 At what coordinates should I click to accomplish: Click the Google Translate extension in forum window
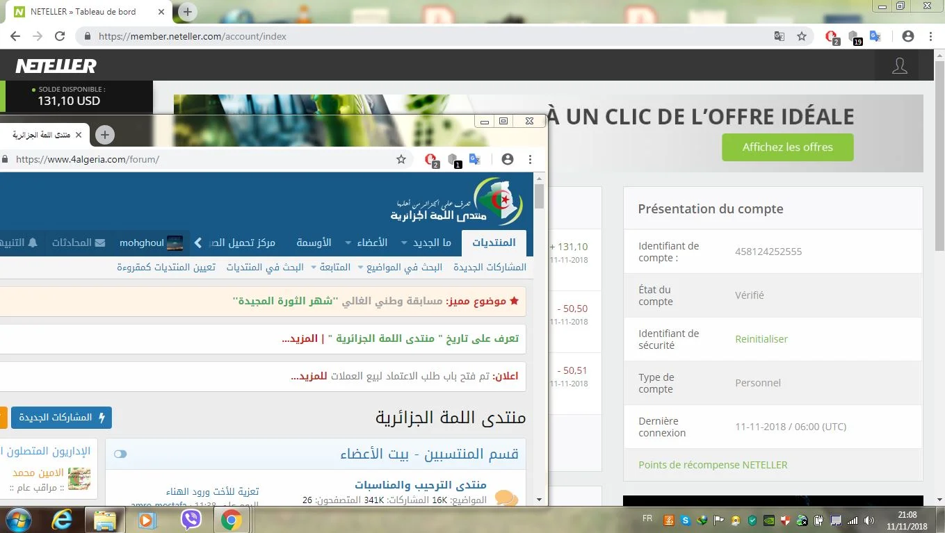click(x=475, y=159)
